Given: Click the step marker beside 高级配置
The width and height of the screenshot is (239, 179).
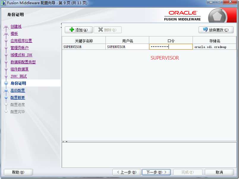Looking at the screenshot, I should pyautogui.click(x=6, y=91).
